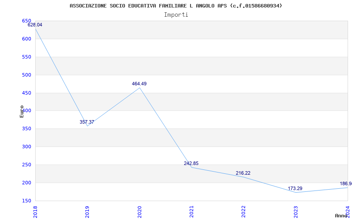Click x-axis year 2022

tap(243, 212)
